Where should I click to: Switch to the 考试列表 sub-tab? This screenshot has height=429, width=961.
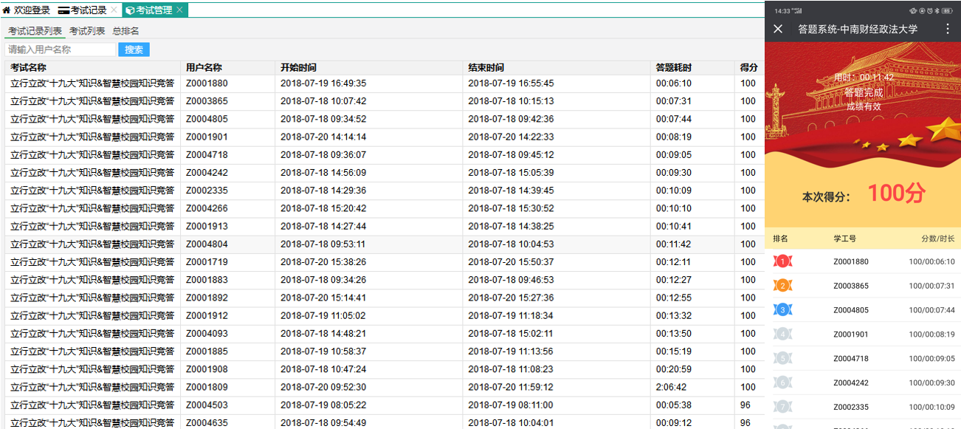click(x=87, y=31)
